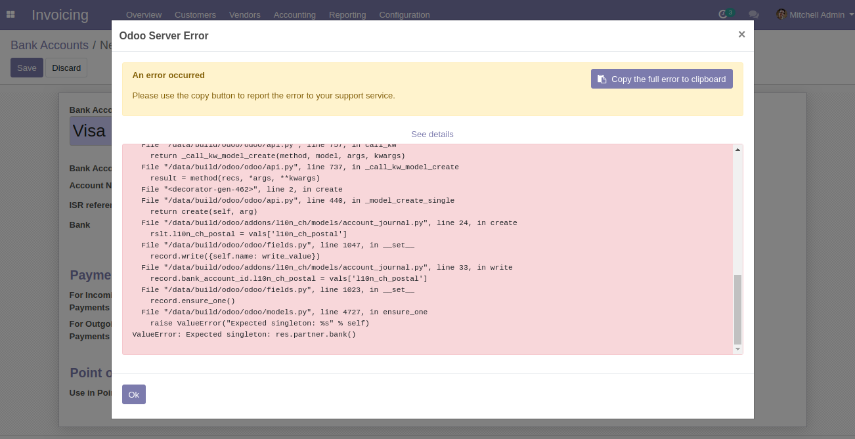Click the 'return create(self, arg)' line
855x439 pixels.
[204, 212]
